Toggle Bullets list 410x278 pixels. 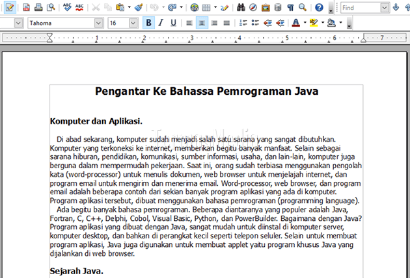255,23
